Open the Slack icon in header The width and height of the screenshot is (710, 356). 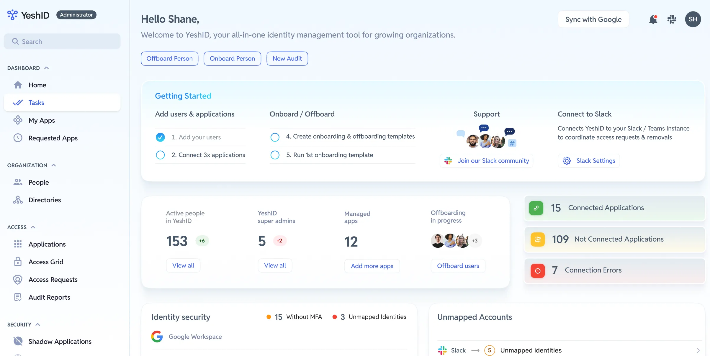[672, 19]
